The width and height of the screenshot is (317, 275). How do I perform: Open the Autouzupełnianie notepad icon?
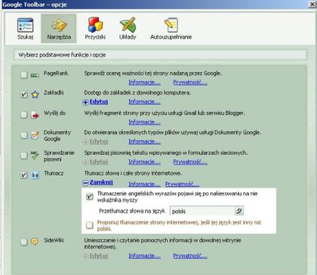pyautogui.click(x=171, y=25)
